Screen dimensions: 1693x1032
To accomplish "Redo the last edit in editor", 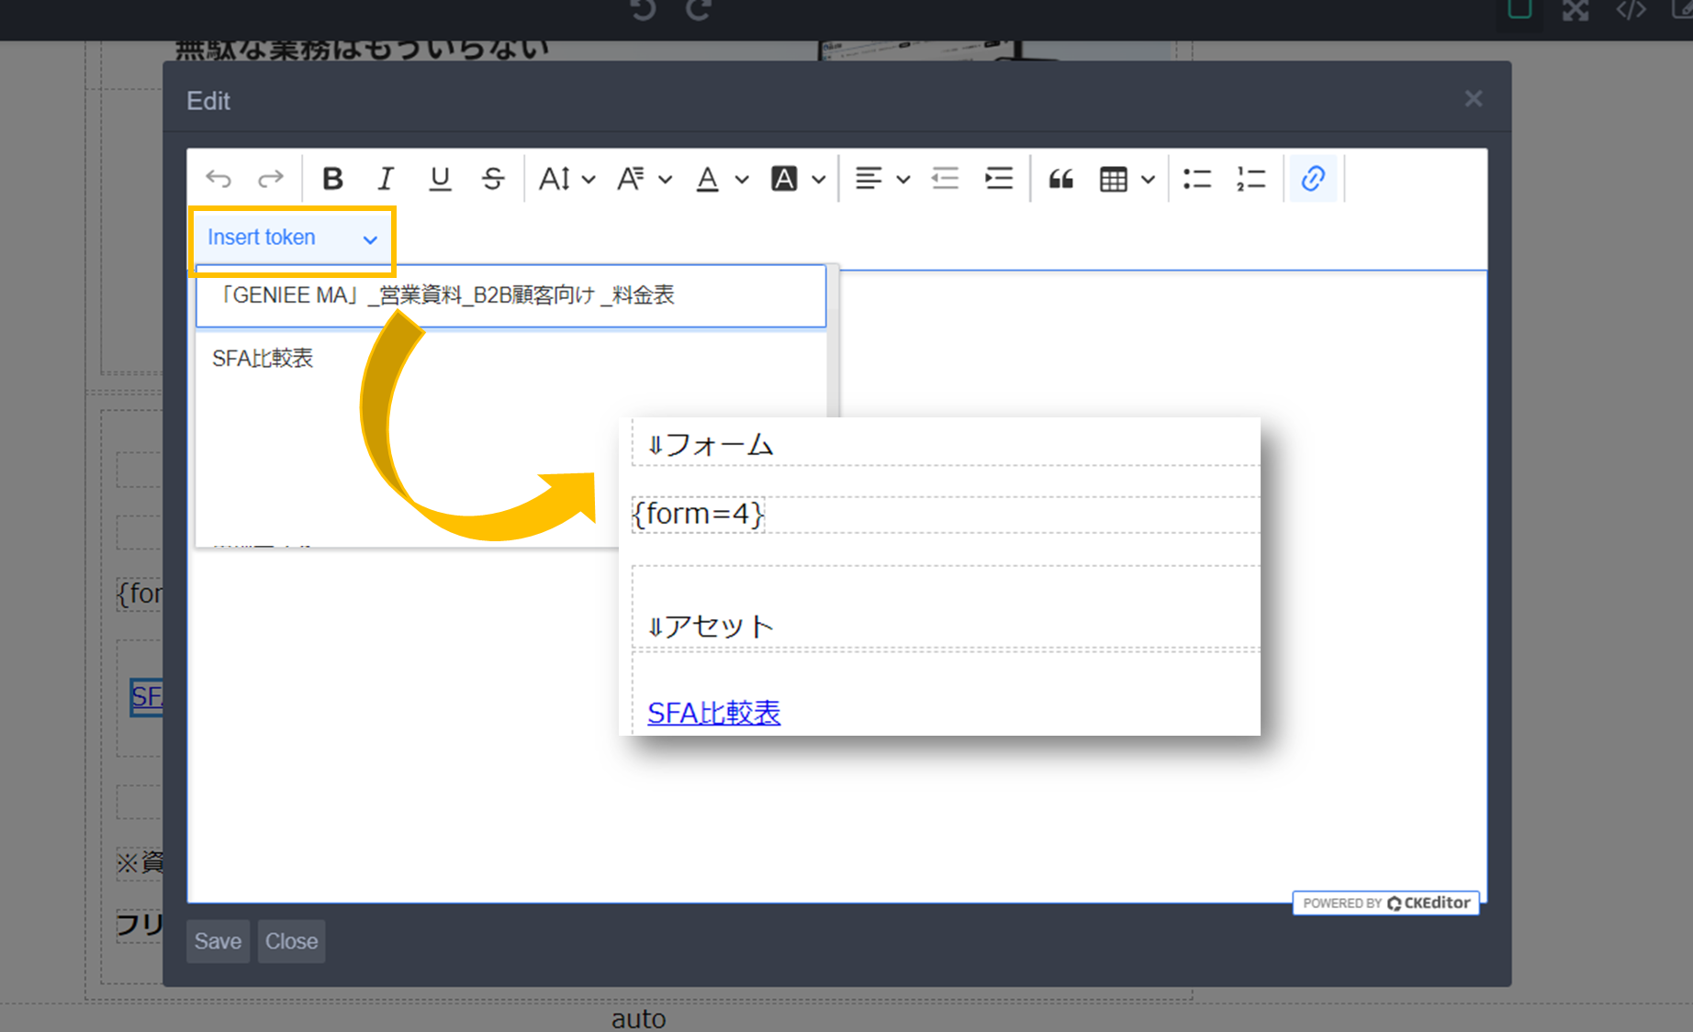I will [271, 179].
